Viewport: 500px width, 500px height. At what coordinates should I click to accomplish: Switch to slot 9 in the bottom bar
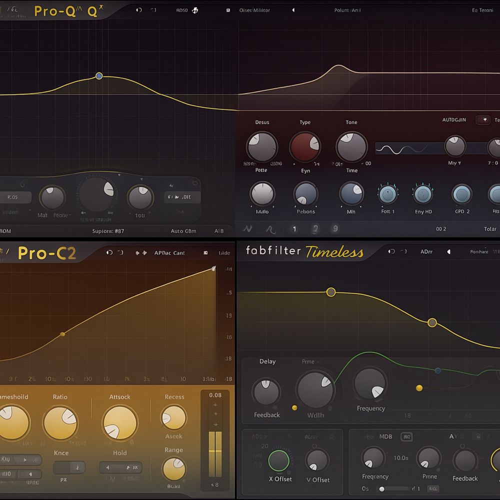(x=335, y=228)
